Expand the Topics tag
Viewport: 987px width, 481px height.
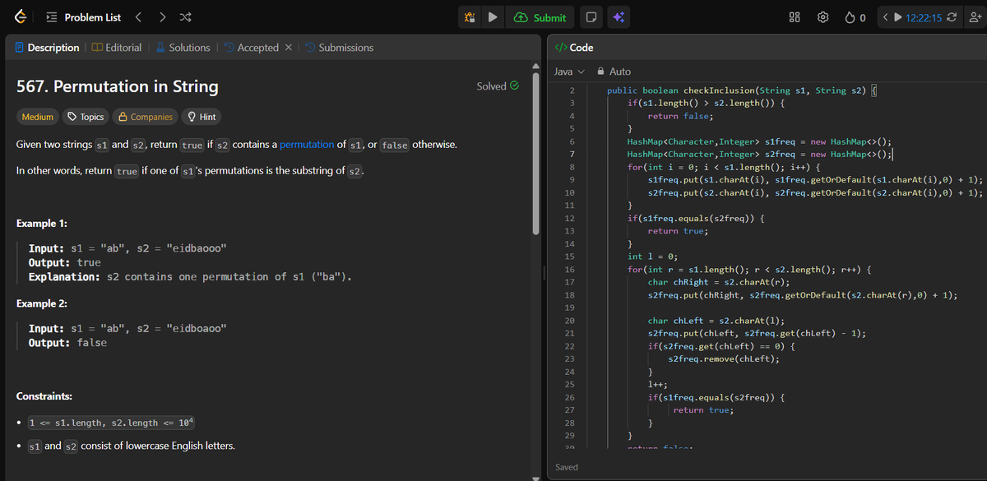click(86, 117)
